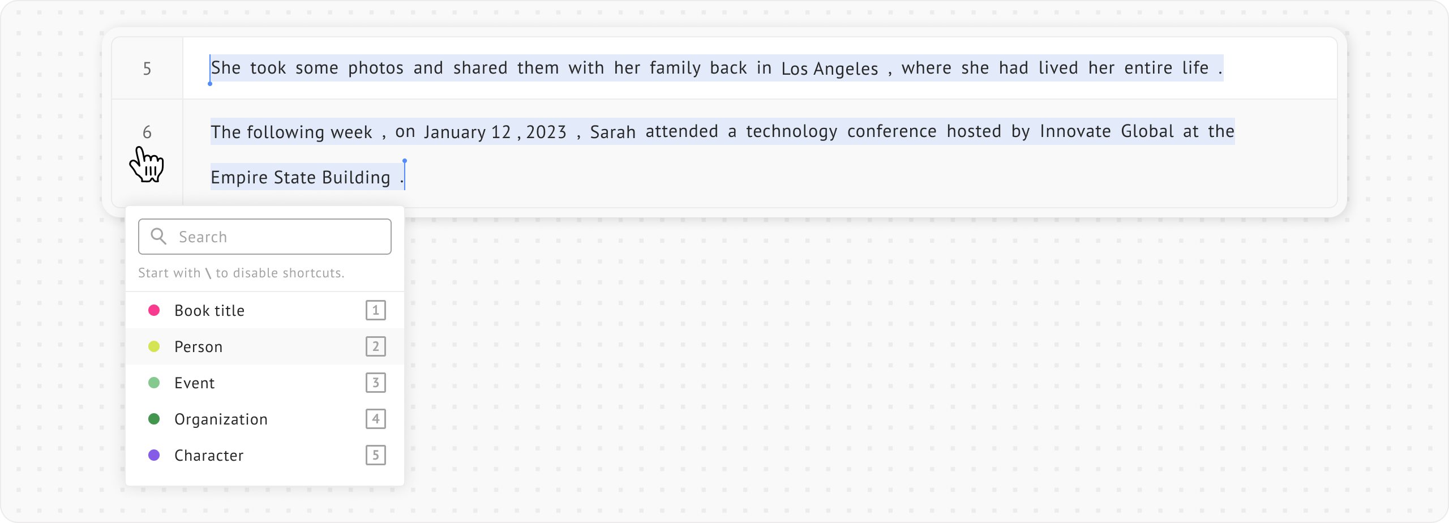Click shortcut key badge 3
The width and height of the screenshot is (1449, 523).
[376, 383]
